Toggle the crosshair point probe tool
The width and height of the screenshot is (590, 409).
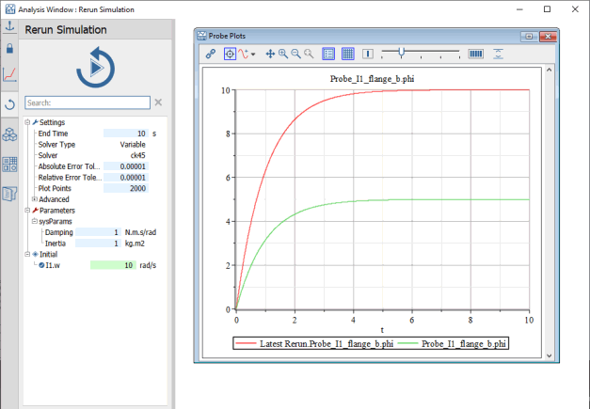[x=230, y=55]
